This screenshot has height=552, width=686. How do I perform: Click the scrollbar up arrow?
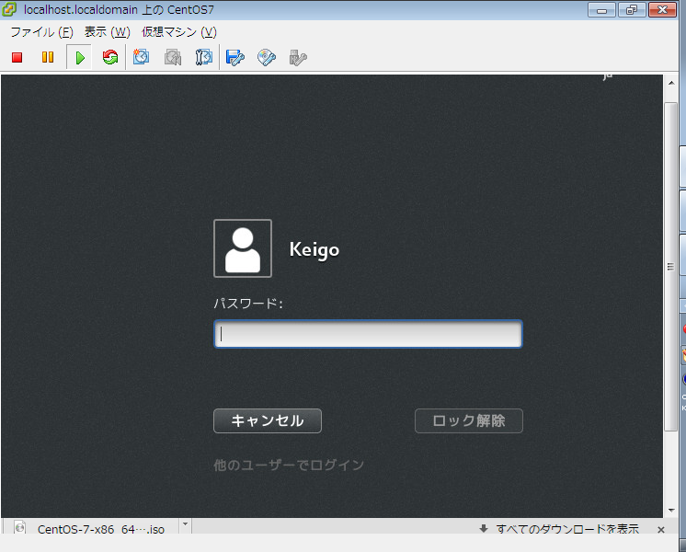pos(671,83)
